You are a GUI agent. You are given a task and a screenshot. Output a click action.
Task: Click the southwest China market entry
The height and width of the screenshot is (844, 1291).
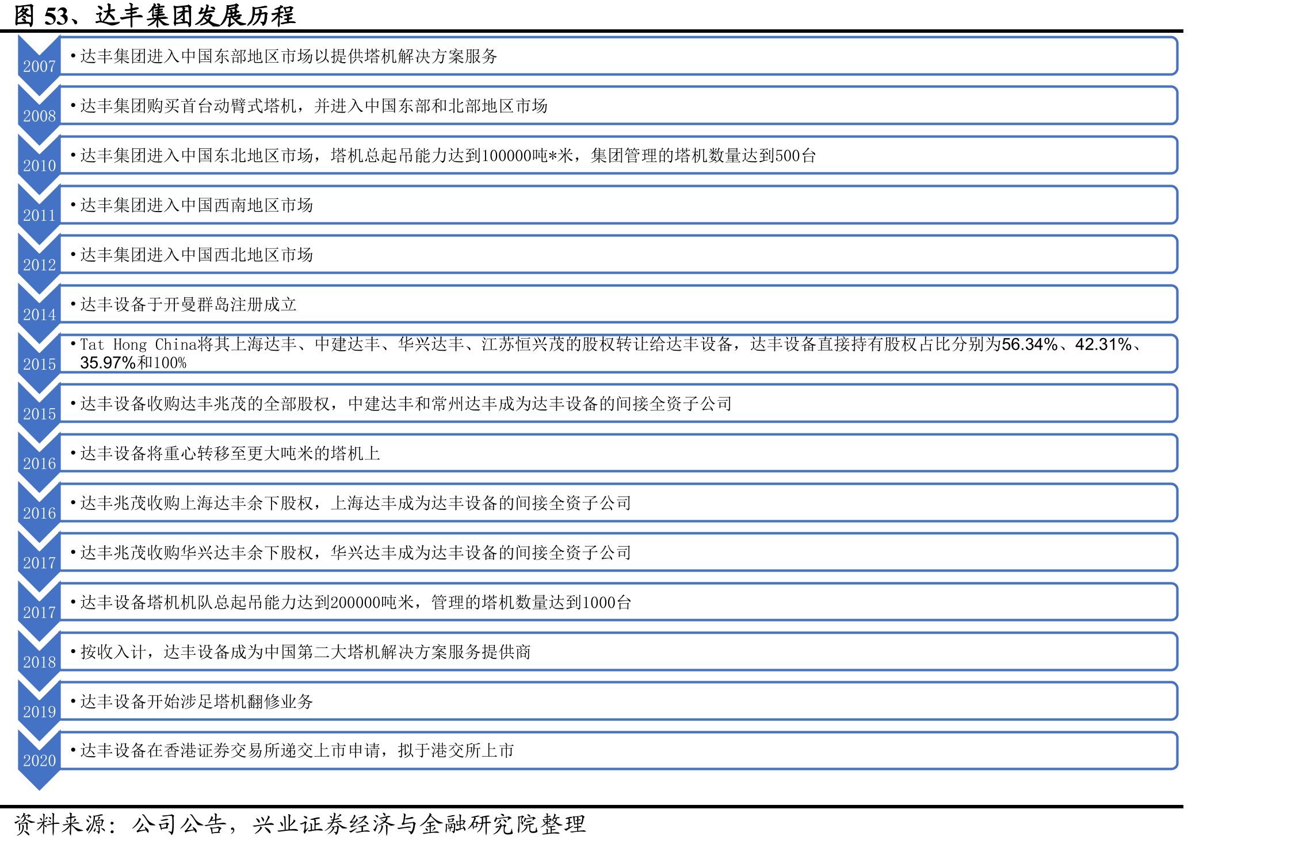(619, 205)
